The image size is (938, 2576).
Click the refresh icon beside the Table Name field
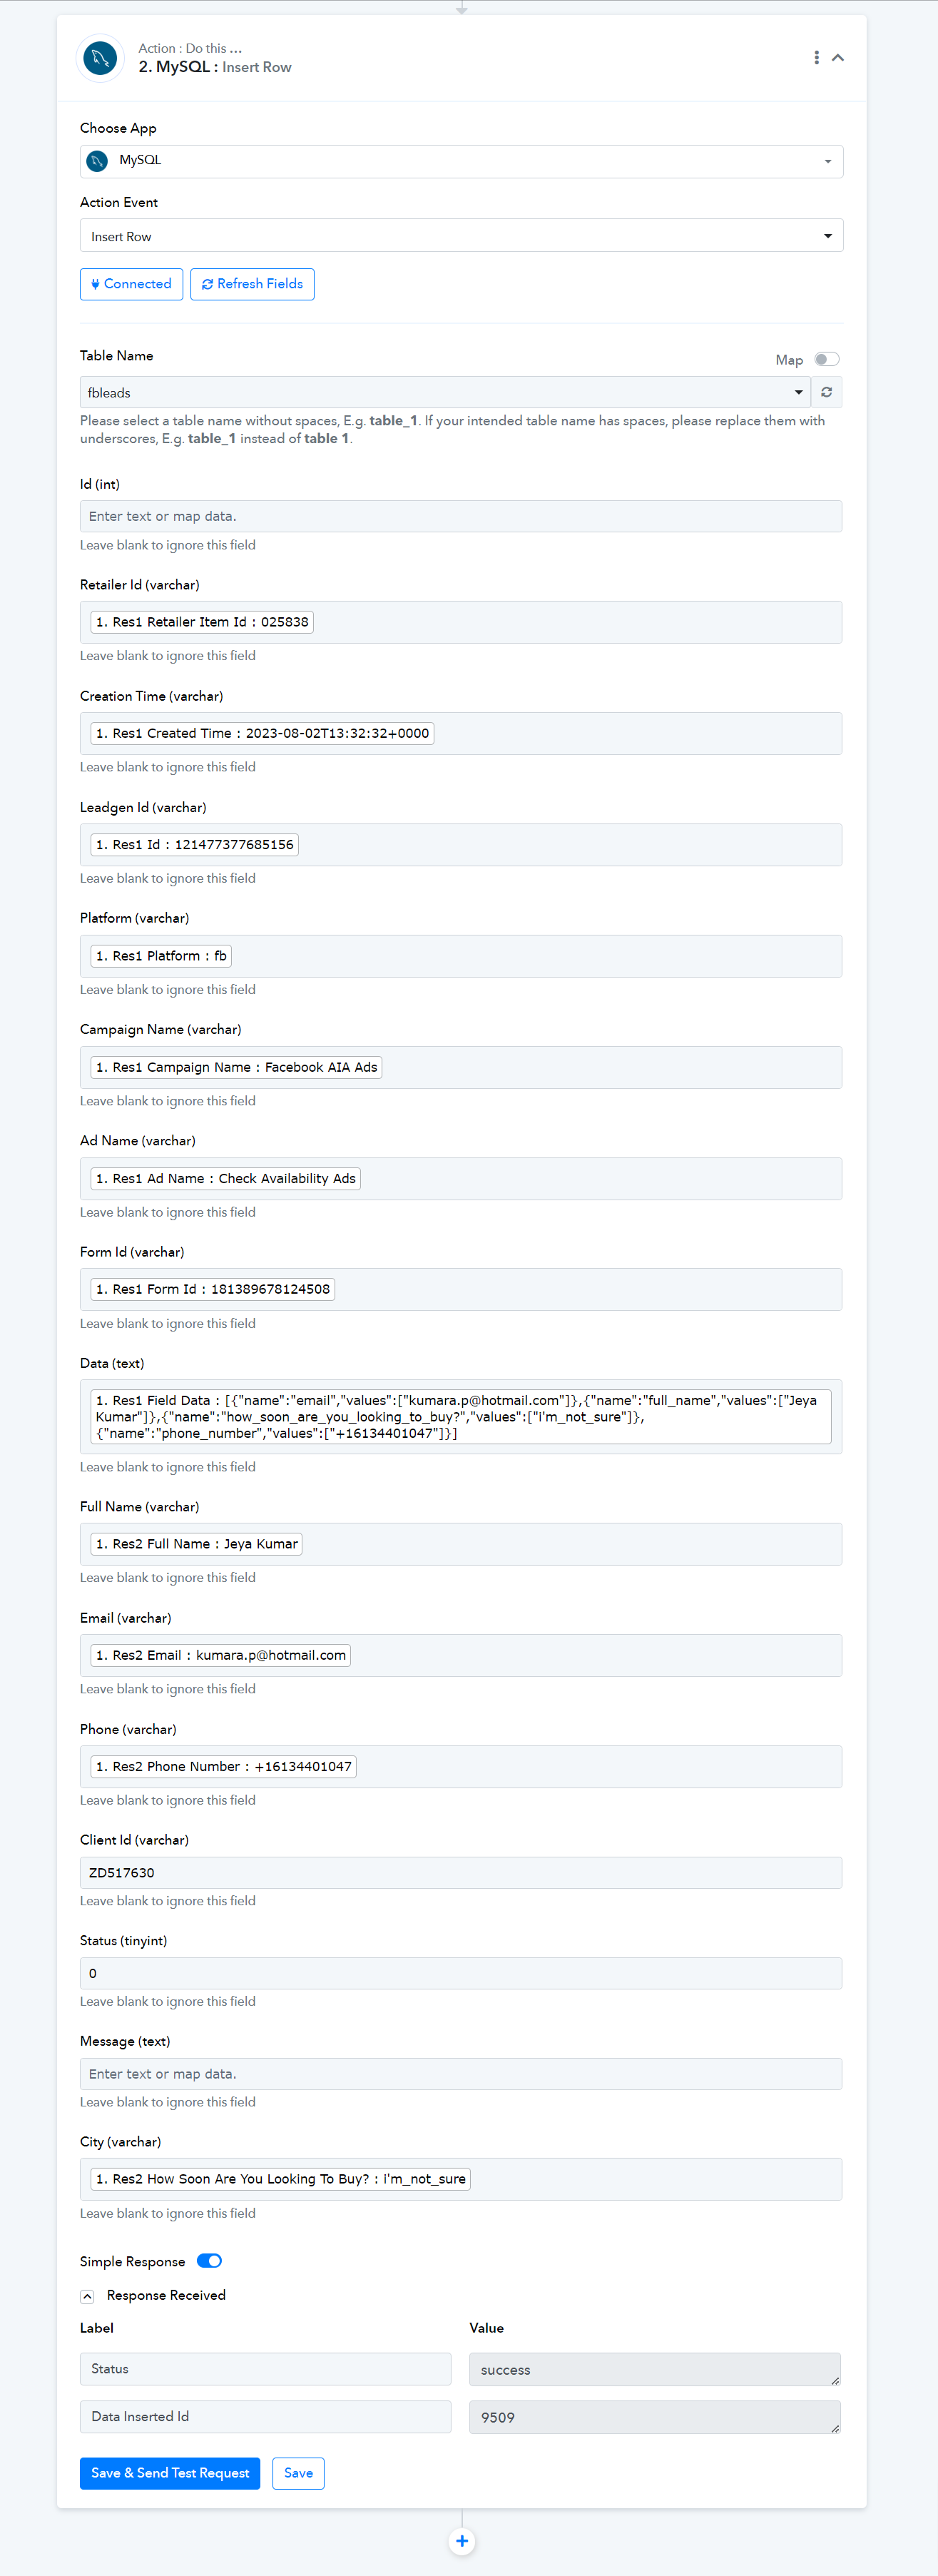[826, 392]
